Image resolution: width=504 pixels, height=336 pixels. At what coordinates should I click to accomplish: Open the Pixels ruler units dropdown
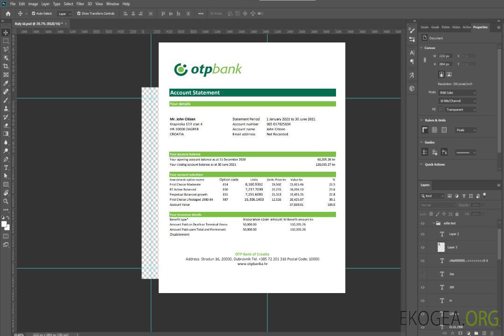click(x=466, y=130)
